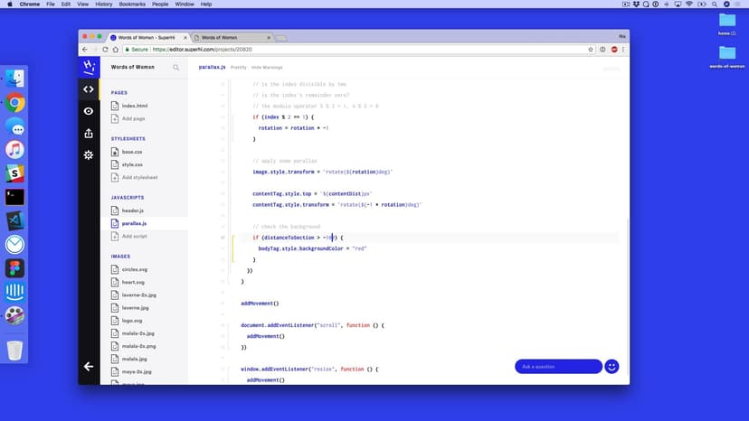749x421 pixels.
Task: Select style.css stylesheet
Action: pos(132,164)
